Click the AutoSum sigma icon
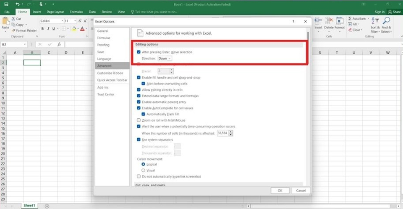 (350, 18)
